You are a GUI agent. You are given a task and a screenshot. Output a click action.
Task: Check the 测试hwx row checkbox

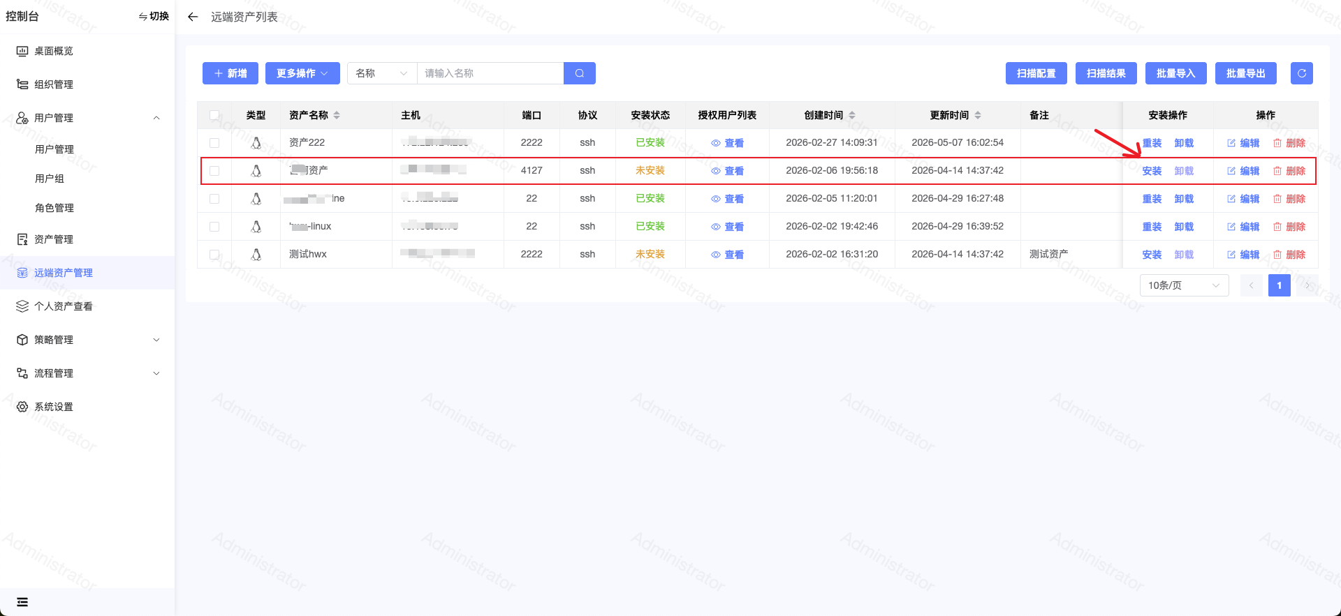point(214,255)
